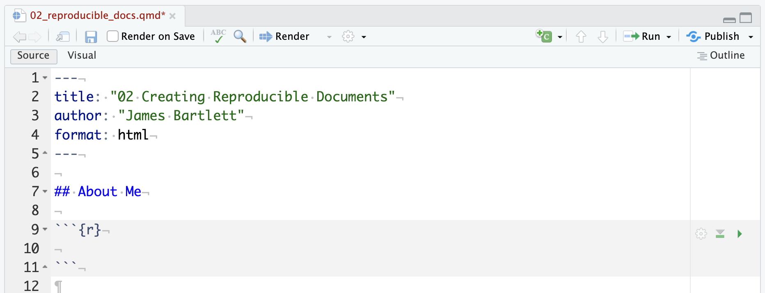Collapse YAML header fold arrow at line 1

(45, 78)
